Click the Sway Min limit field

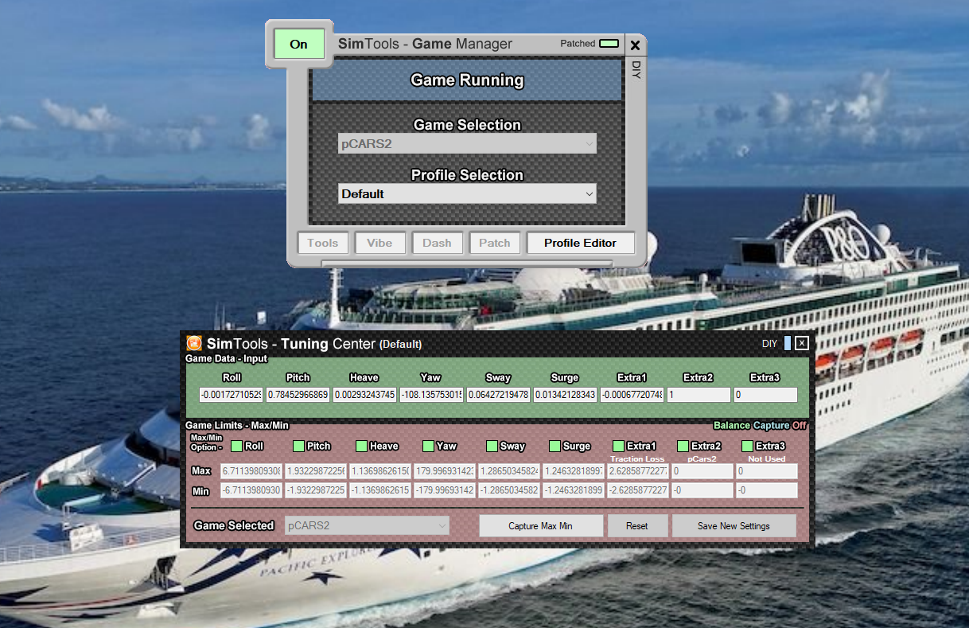508,490
